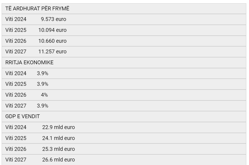Click the 10.094 euro income value
The height and width of the screenshot is (165, 249).
click(52, 30)
